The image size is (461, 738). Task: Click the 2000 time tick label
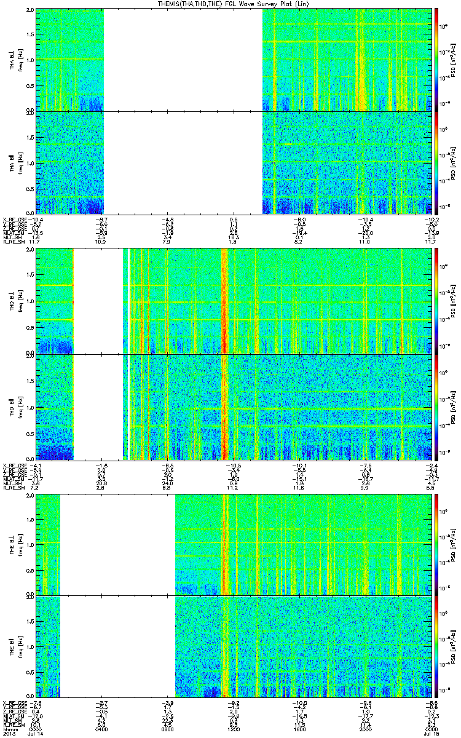click(x=366, y=729)
